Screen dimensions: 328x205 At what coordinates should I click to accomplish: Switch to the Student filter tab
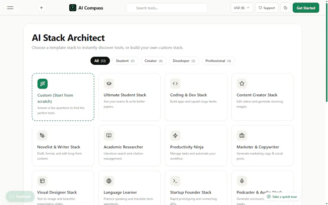click(x=125, y=61)
